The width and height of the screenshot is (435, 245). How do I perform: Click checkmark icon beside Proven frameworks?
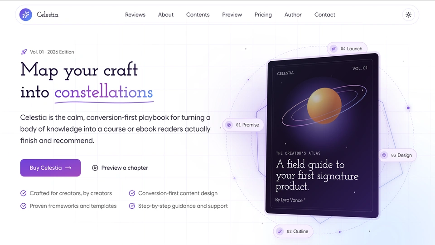23,206
